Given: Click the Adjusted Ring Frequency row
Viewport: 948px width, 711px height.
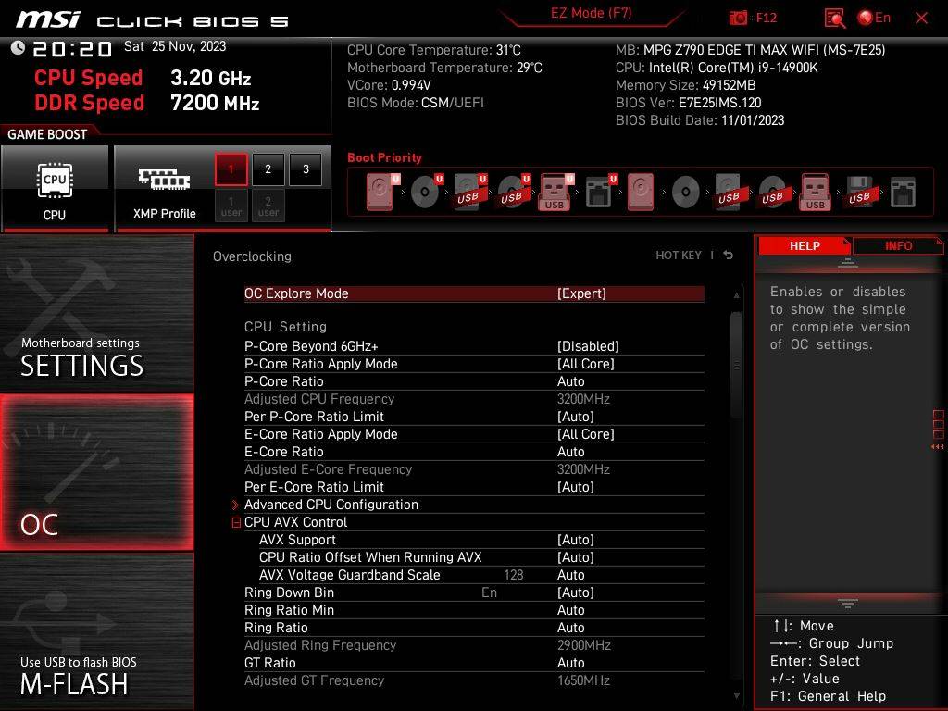Looking at the screenshot, I should coord(474,645).
